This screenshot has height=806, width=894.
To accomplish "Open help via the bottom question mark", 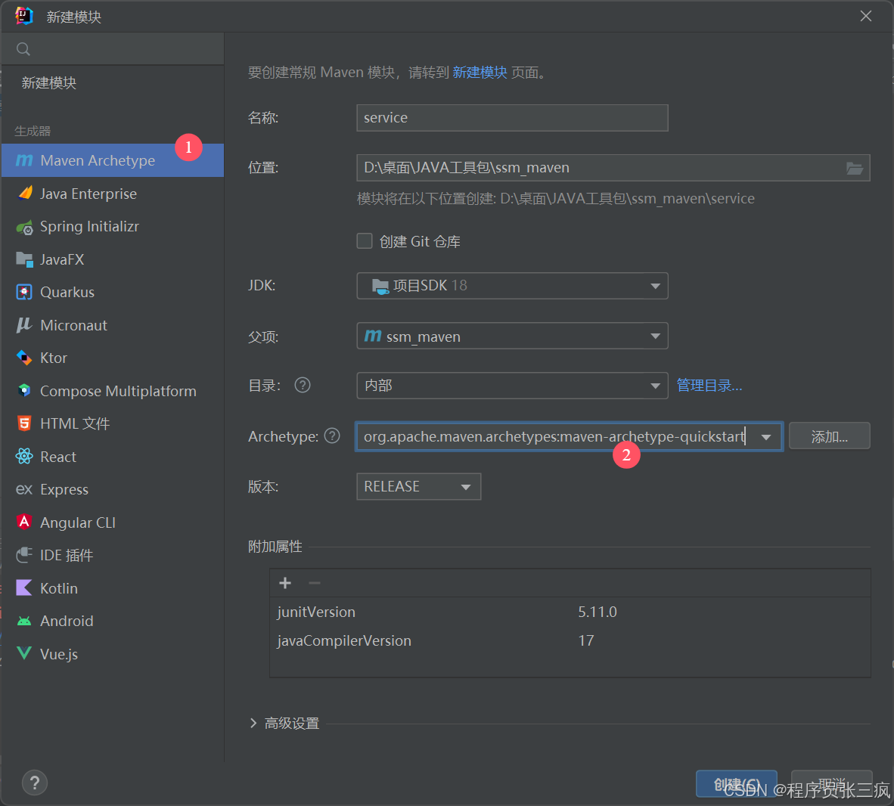I will point(35,783).
